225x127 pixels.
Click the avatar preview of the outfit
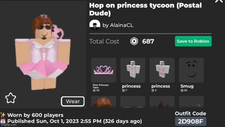click(43, 53)
